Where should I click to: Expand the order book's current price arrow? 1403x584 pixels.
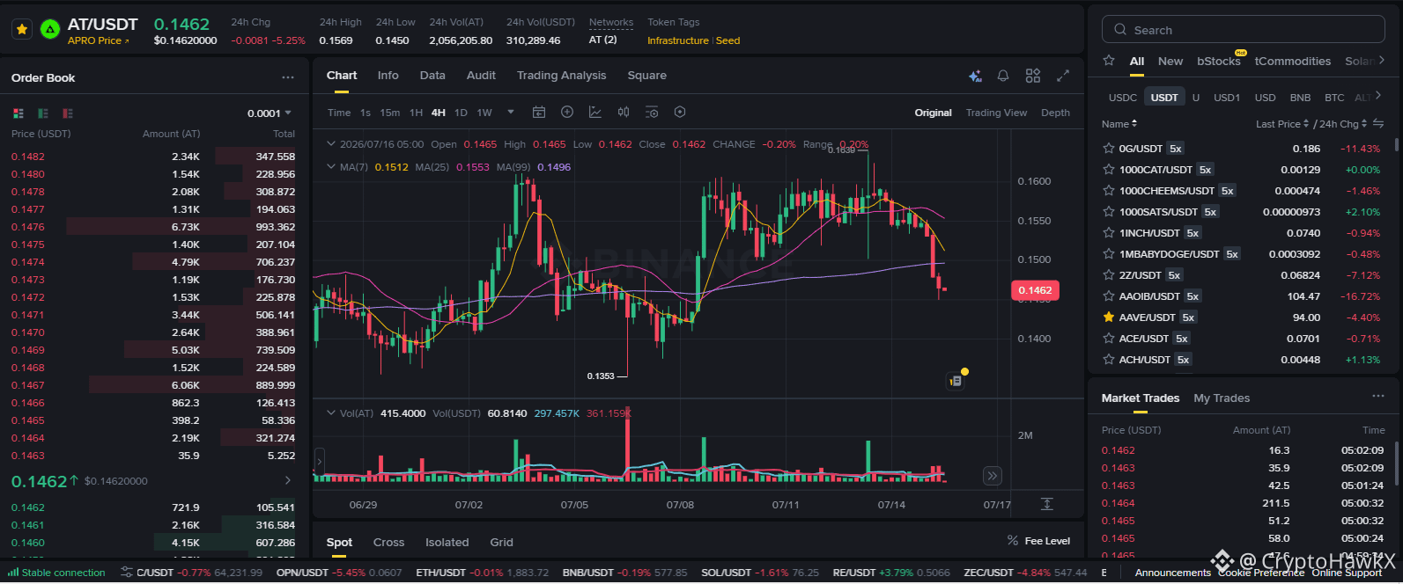tap(287, 480)
